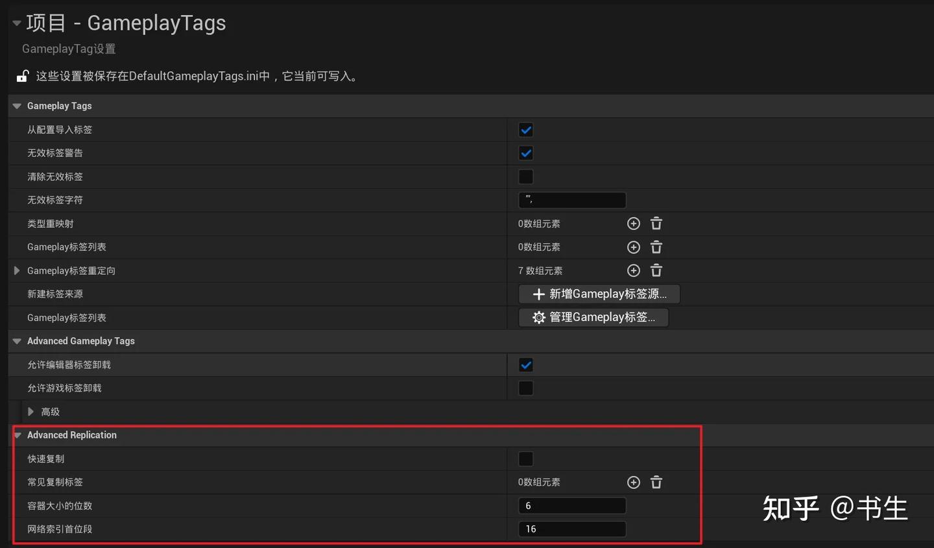Viewport: 934px width, 548px height.
Task: Expand the 高级 subsection
Action: pos(30,412)
